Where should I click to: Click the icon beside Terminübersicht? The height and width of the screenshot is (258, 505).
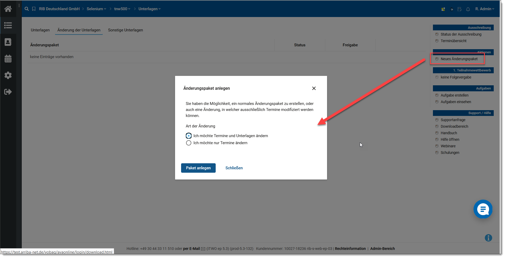click(x=437, y=41)
